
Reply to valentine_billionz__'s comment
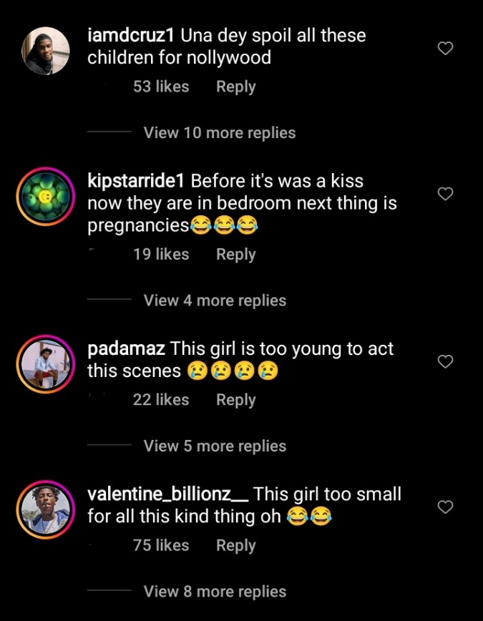[235, 545]
